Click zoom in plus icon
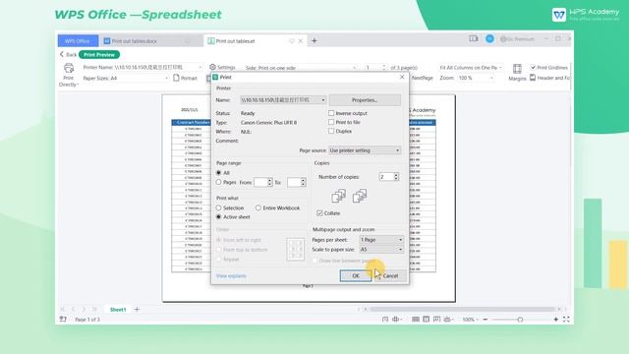This screenshot has height=354, width=629. (556, 319)
